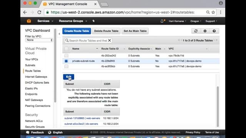Select the rtb-252ce242 row checkbox
Image resolution: width=246 pixels, height=138 pixels.
tap(66, 56)
